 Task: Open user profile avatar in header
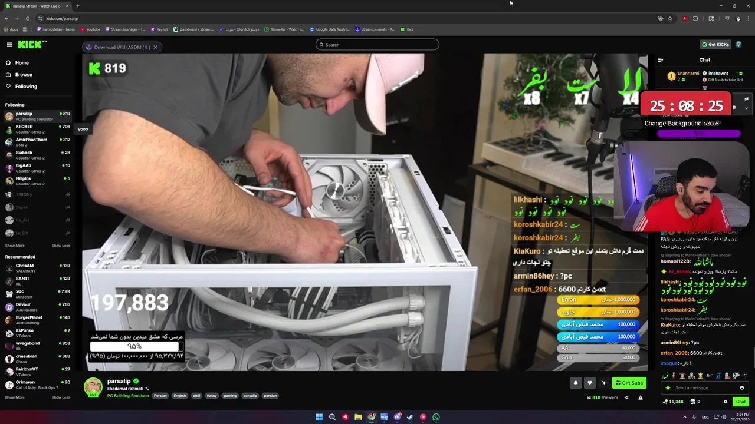pyautogui.click(x=738, y=45)
